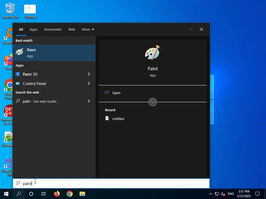Click the 'Paint 3D' result text
Viewport: 266px width, 199px height.
(30, 74)
